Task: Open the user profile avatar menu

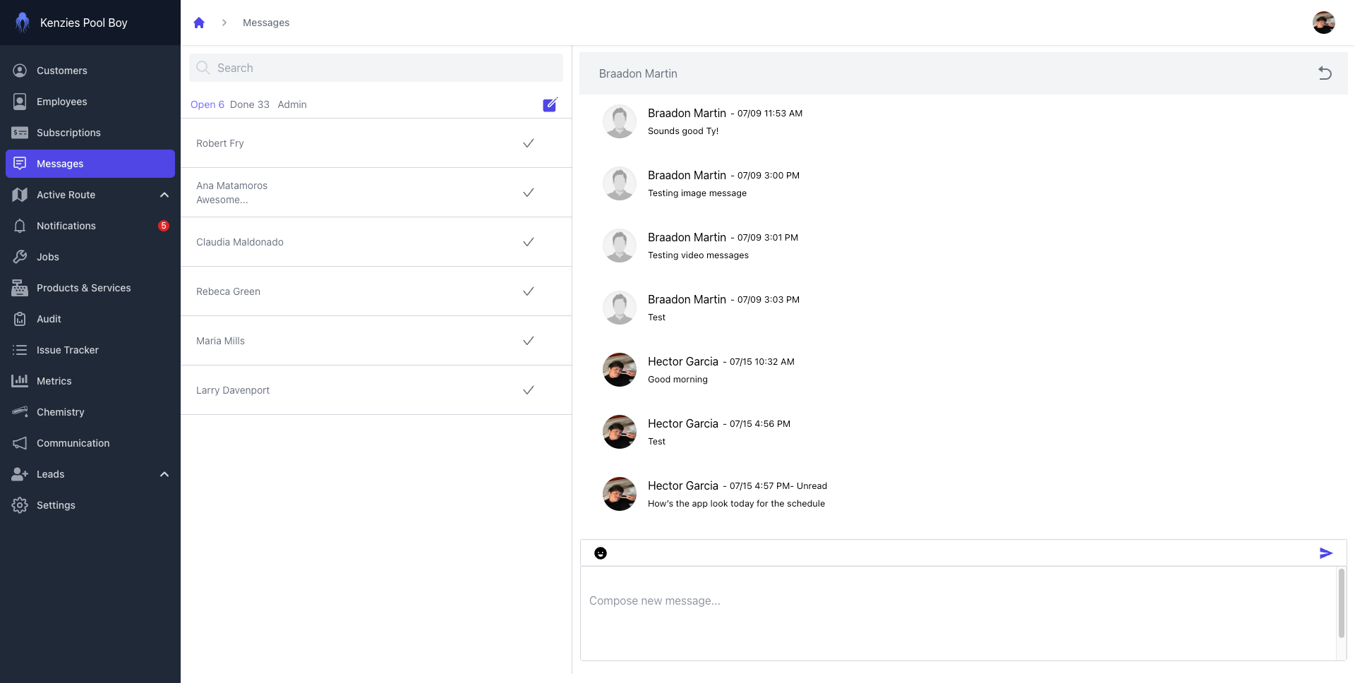Action: 1323,23
